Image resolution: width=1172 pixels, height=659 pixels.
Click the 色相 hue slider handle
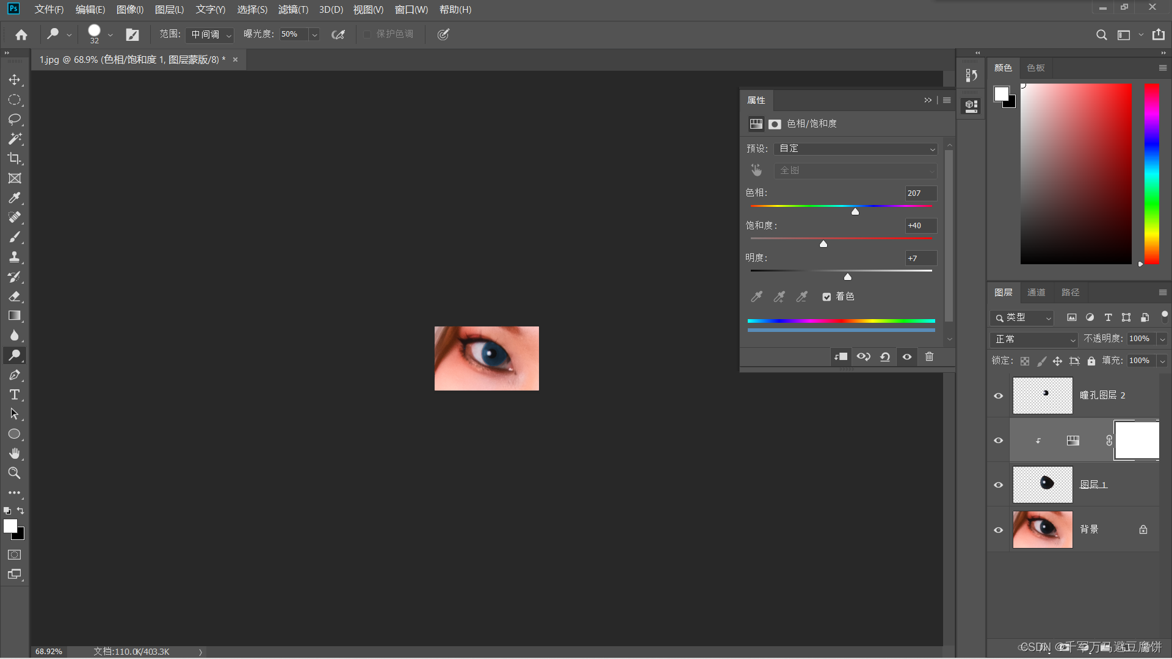coord(855,211)
